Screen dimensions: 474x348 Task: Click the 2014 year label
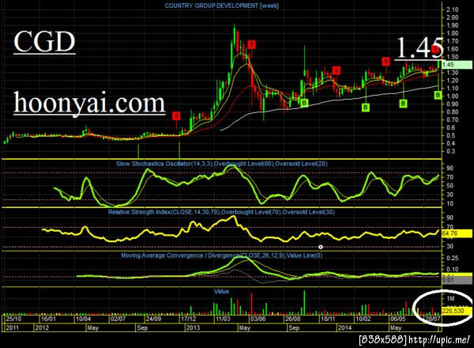pos(344,328)
